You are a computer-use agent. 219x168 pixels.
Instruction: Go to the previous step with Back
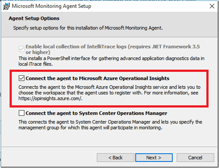click(x=115, y=158)
